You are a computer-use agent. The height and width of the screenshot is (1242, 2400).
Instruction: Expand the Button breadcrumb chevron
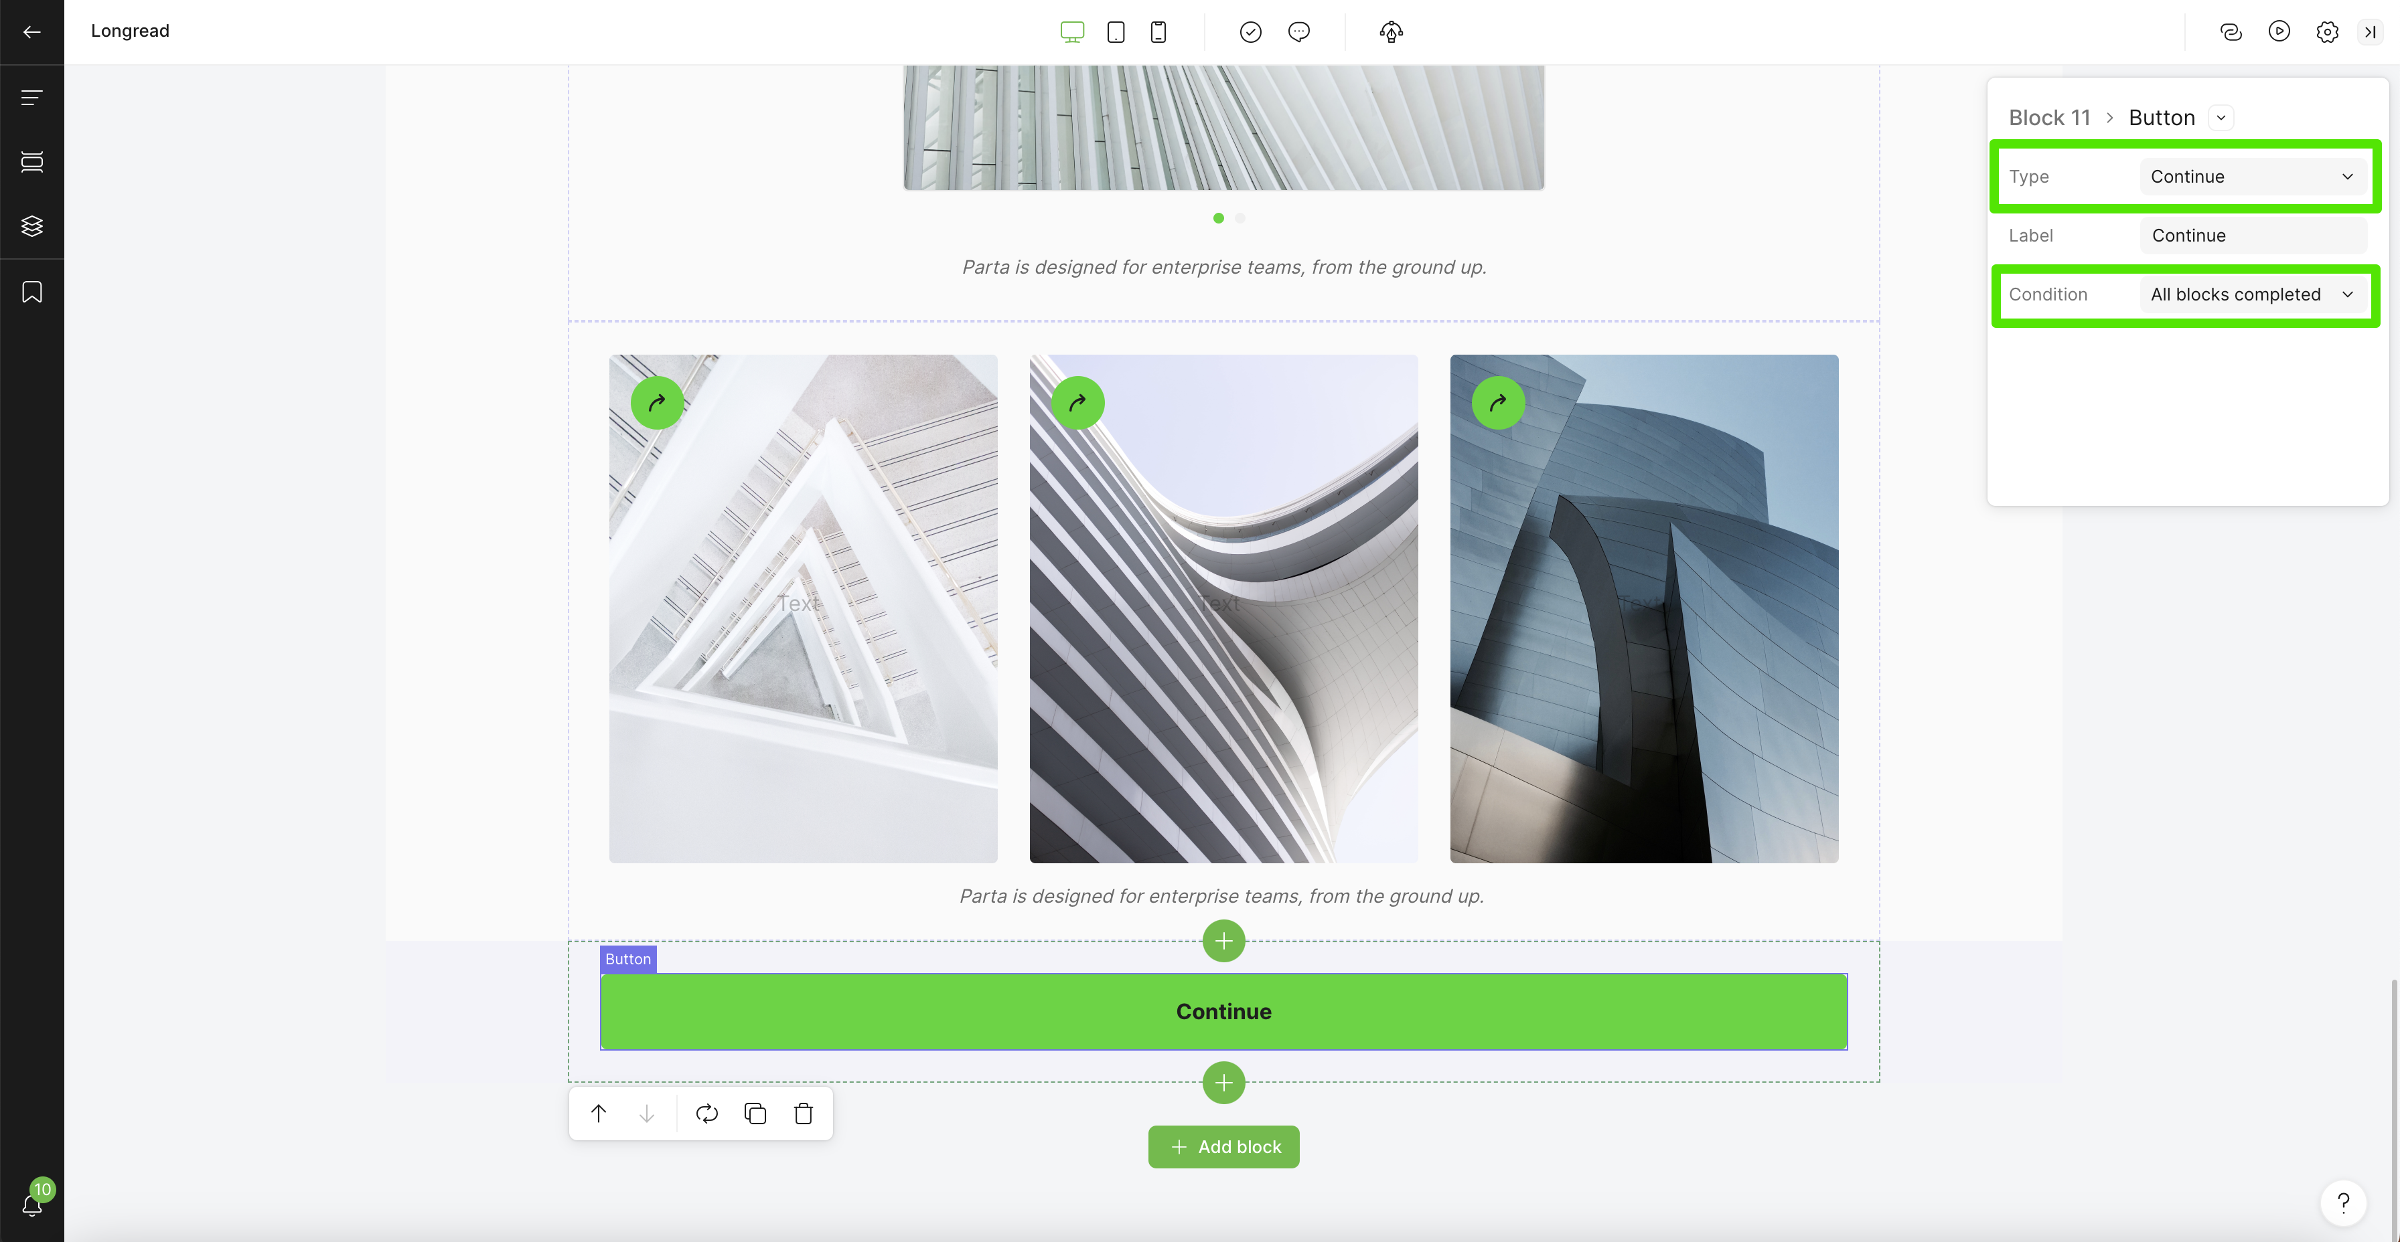click(x=2221, y=118)
